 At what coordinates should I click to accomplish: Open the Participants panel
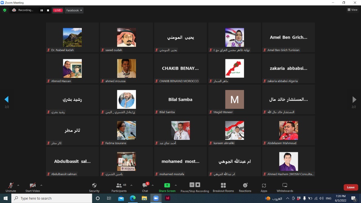click(119, 187)
